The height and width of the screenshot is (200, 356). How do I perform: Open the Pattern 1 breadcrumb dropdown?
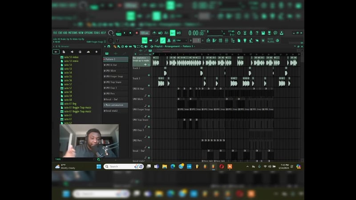tap(188, 46)
